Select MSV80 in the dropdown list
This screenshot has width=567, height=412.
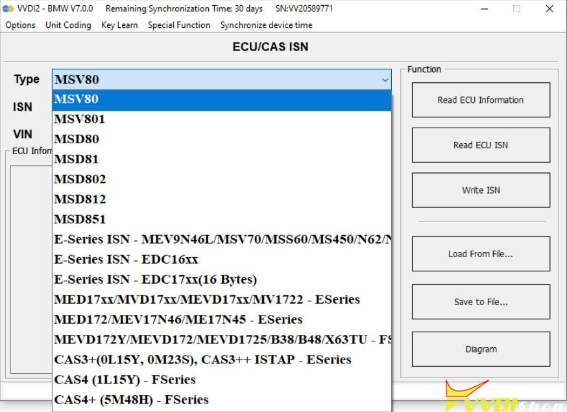(x=222, y=99)
